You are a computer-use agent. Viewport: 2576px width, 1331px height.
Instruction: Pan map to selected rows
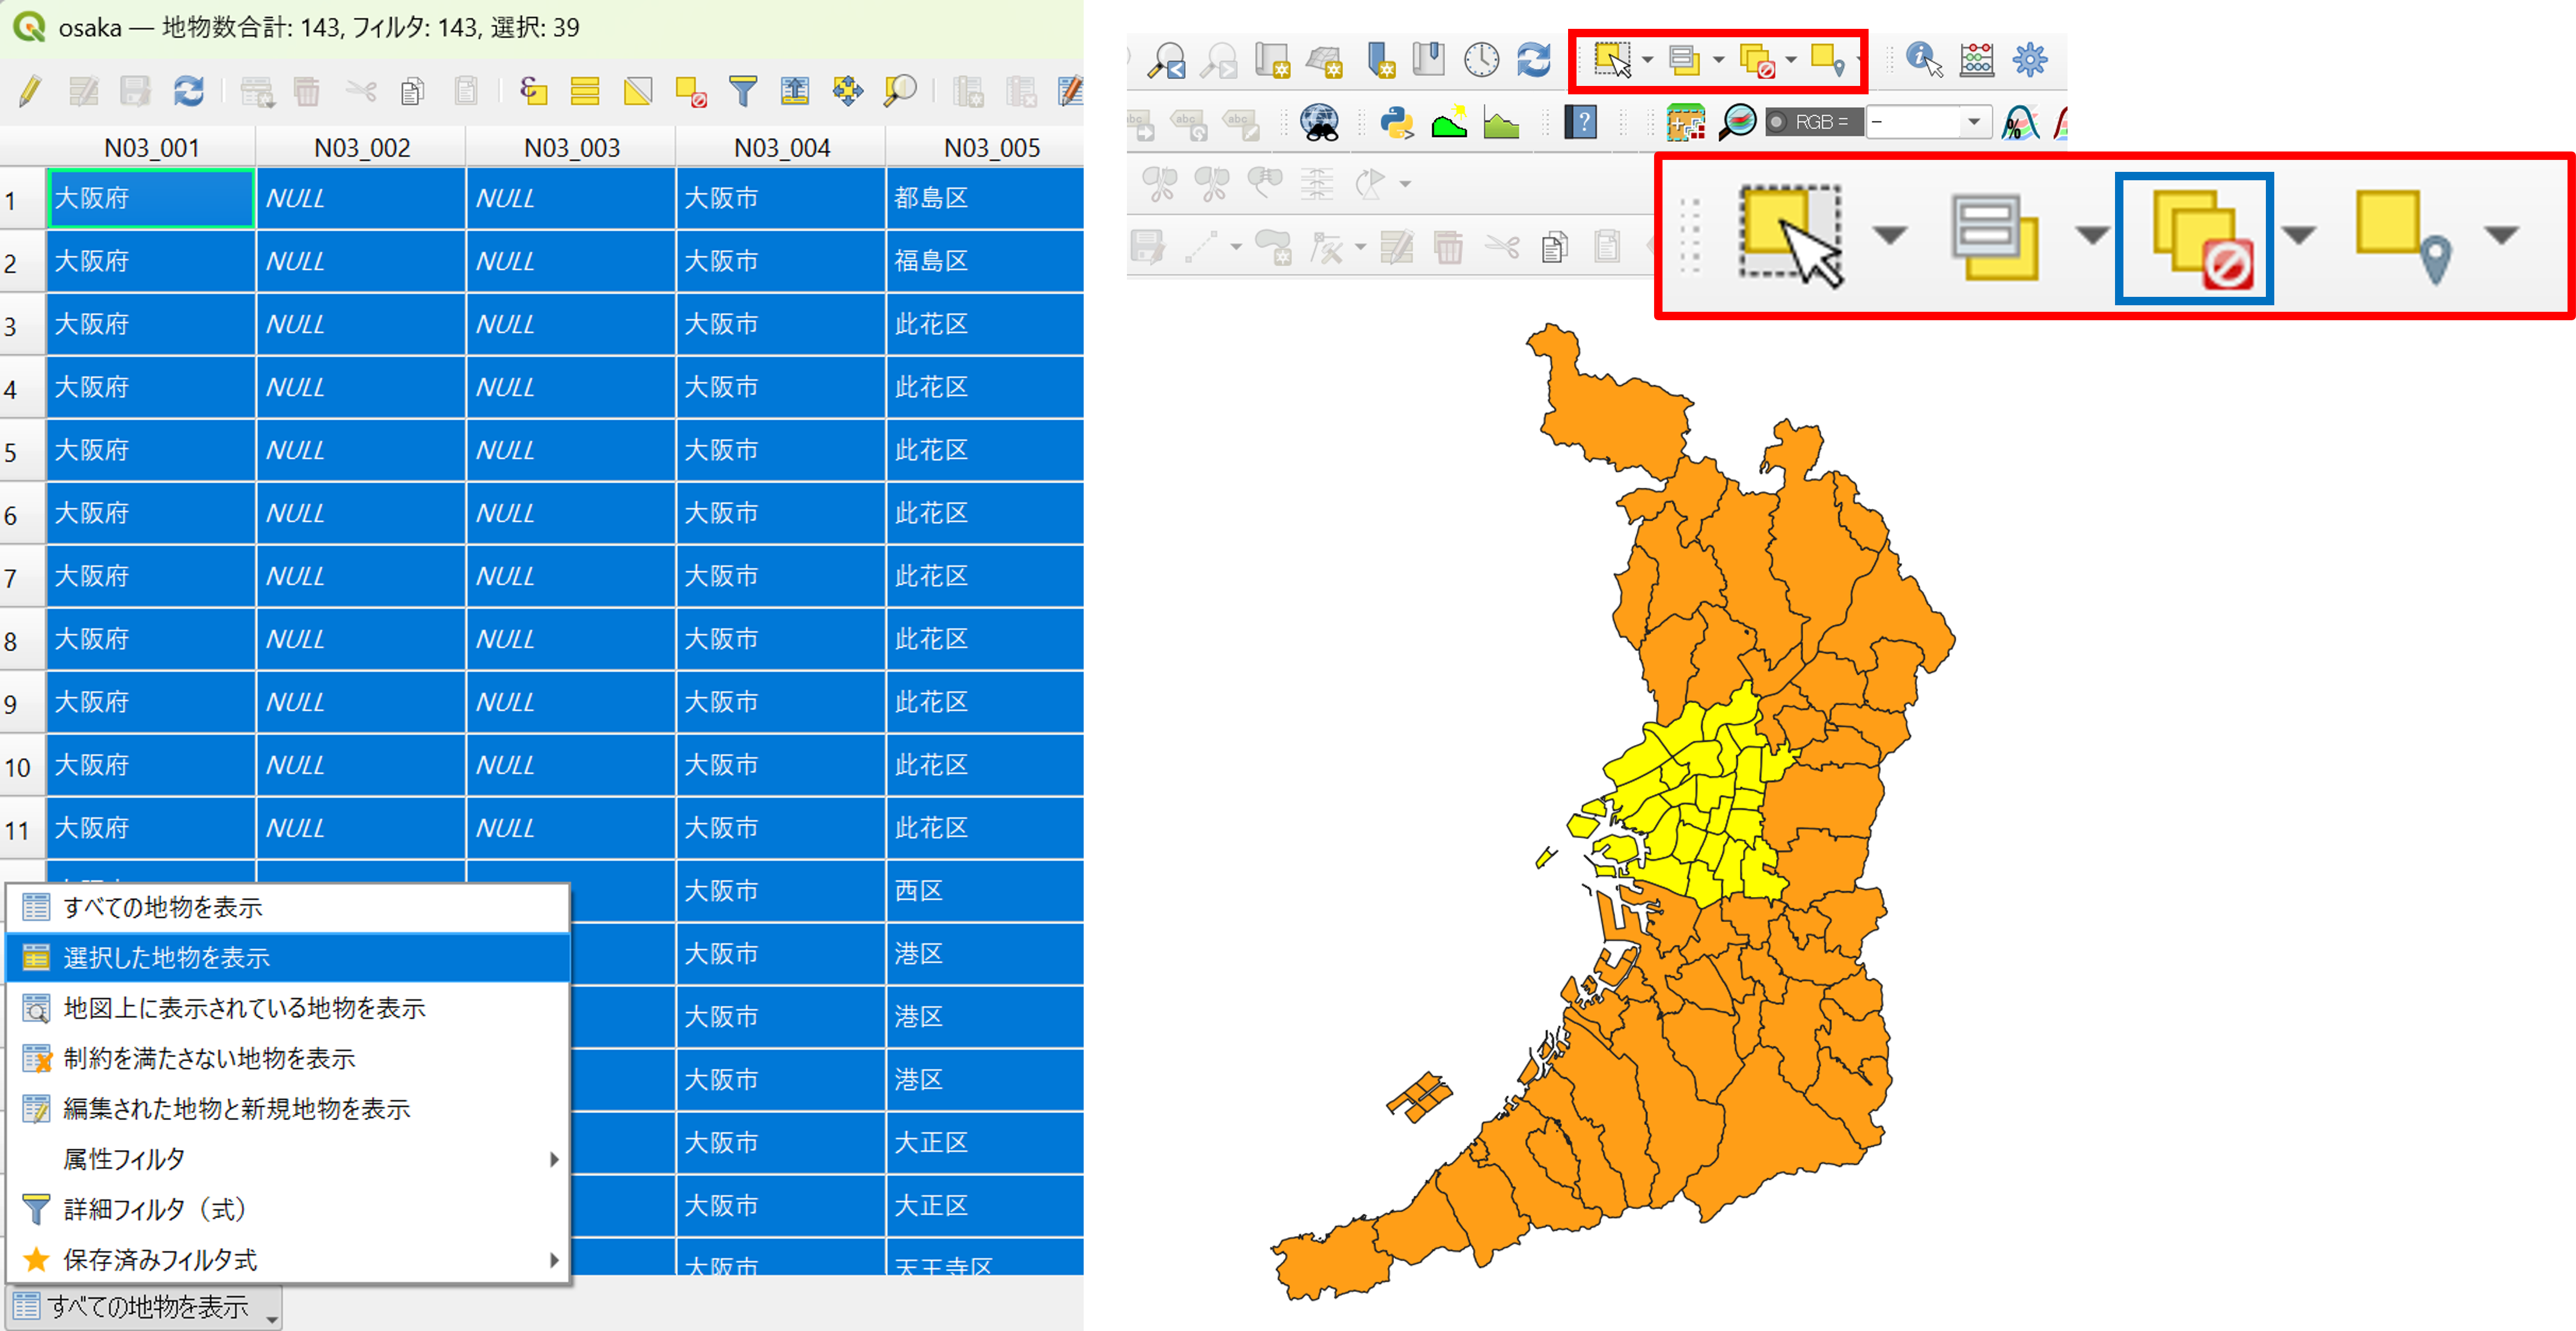point(847,92)
